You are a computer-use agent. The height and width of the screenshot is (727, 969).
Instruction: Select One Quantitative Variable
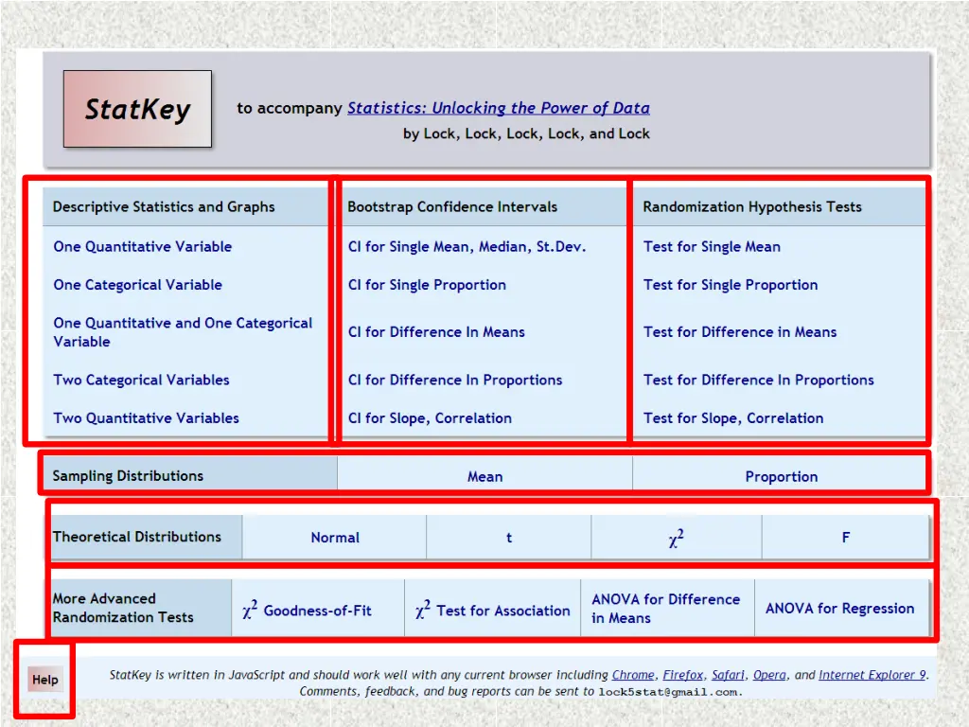pyautogui.click(x=142, y=247)
